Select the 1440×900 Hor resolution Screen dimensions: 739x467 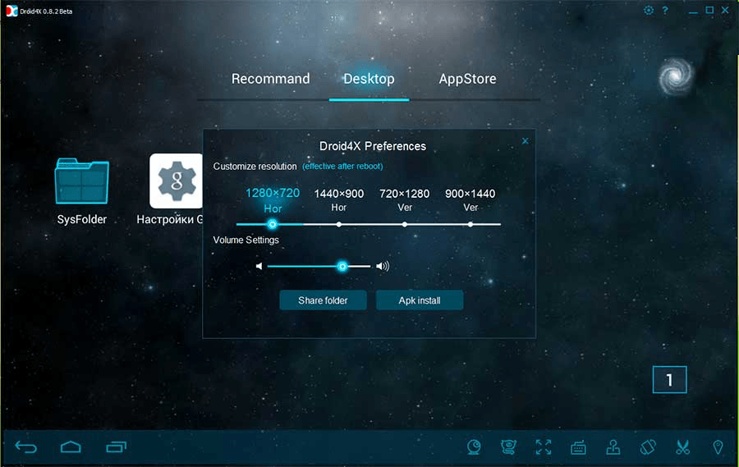[339, 199]
